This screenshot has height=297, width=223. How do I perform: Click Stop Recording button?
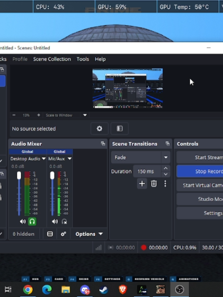pos(200,171)
